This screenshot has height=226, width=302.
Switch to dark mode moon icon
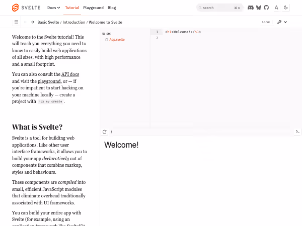286,8
